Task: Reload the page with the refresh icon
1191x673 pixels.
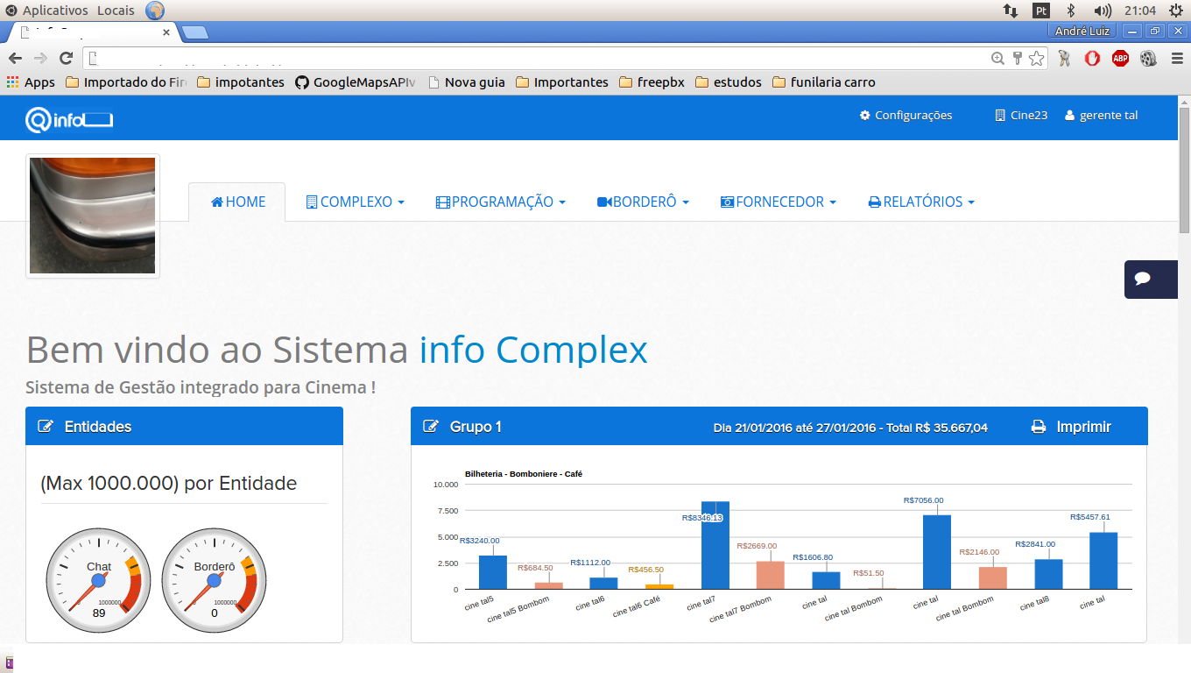Action: (66, 59)
